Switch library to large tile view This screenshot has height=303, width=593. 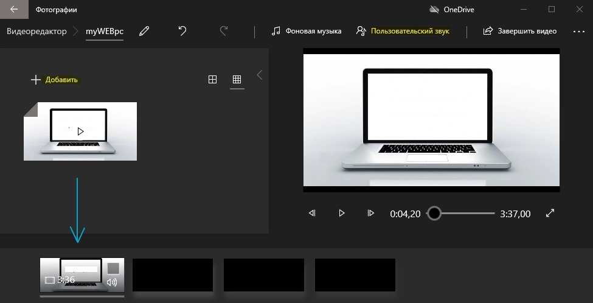[212, 80]
